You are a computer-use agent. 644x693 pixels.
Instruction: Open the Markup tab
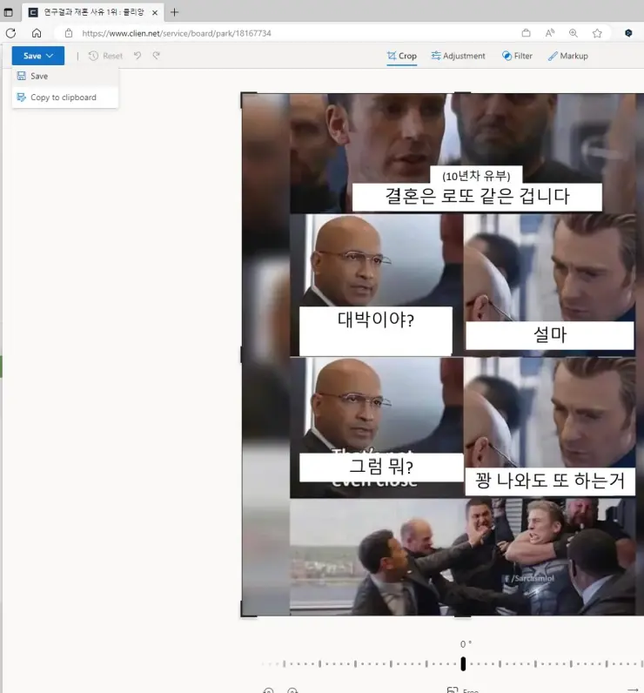tap(567, 56)
